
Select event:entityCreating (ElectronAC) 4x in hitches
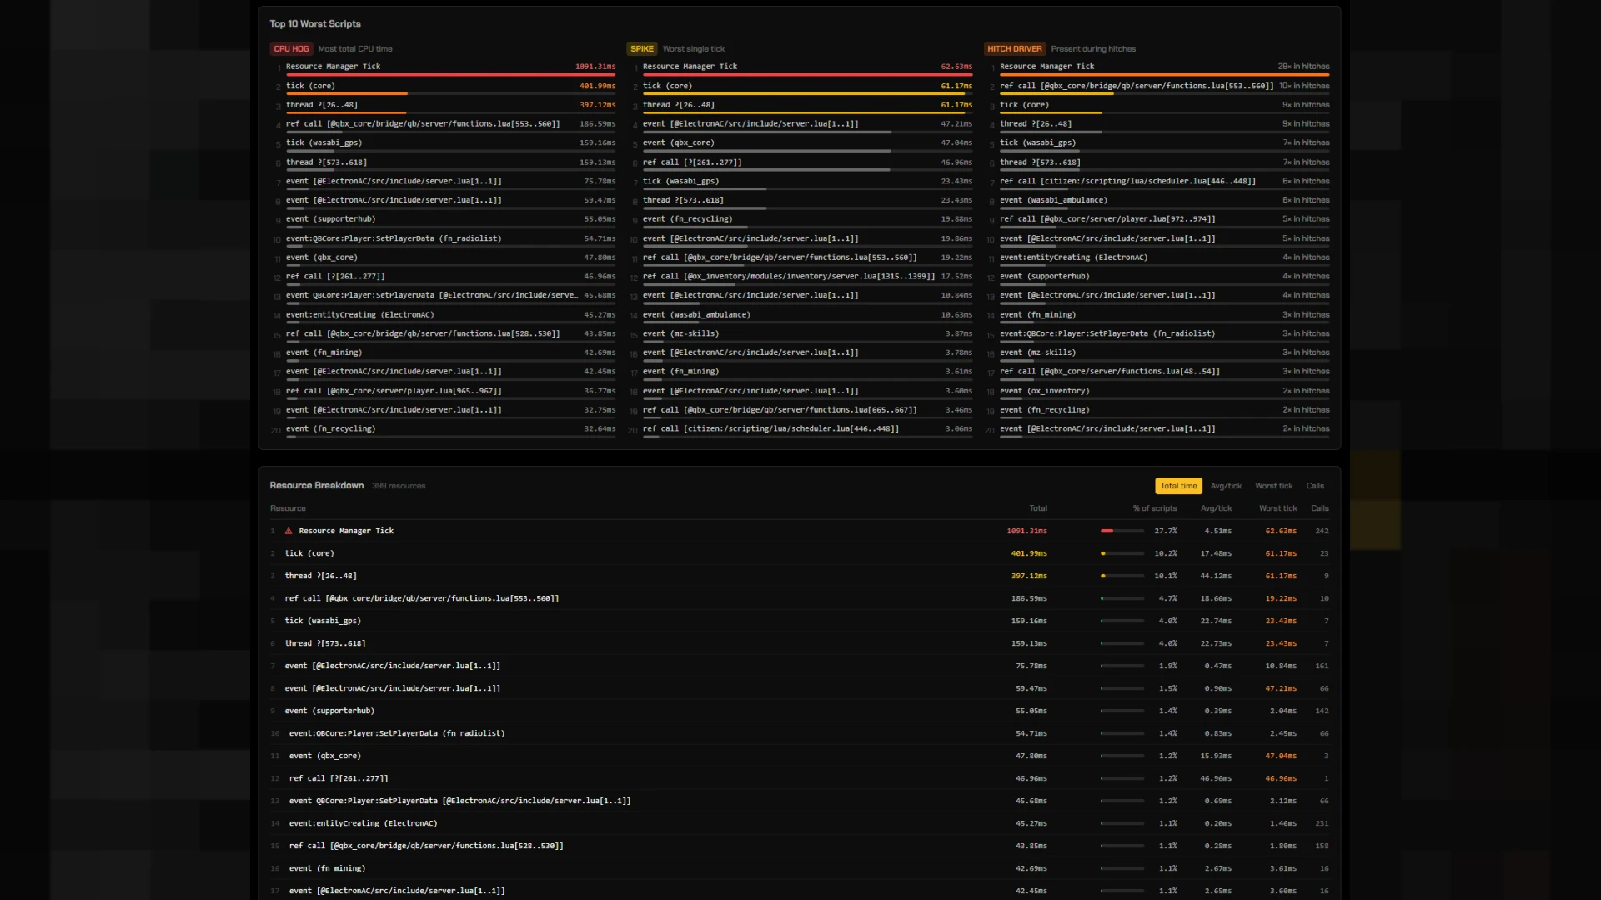1158,259
